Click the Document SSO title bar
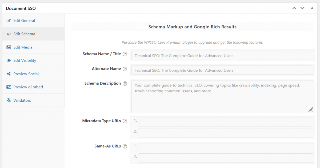 21,8
